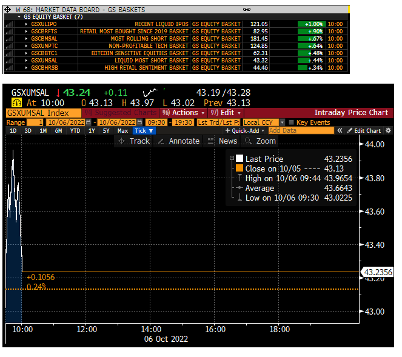The width and height of the screenshot is (402, 357).
Task: Expand the GSCBRFTS row arrow
Action: 26,32
